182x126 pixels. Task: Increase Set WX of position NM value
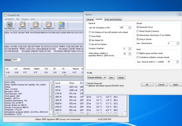pos(130,27)
